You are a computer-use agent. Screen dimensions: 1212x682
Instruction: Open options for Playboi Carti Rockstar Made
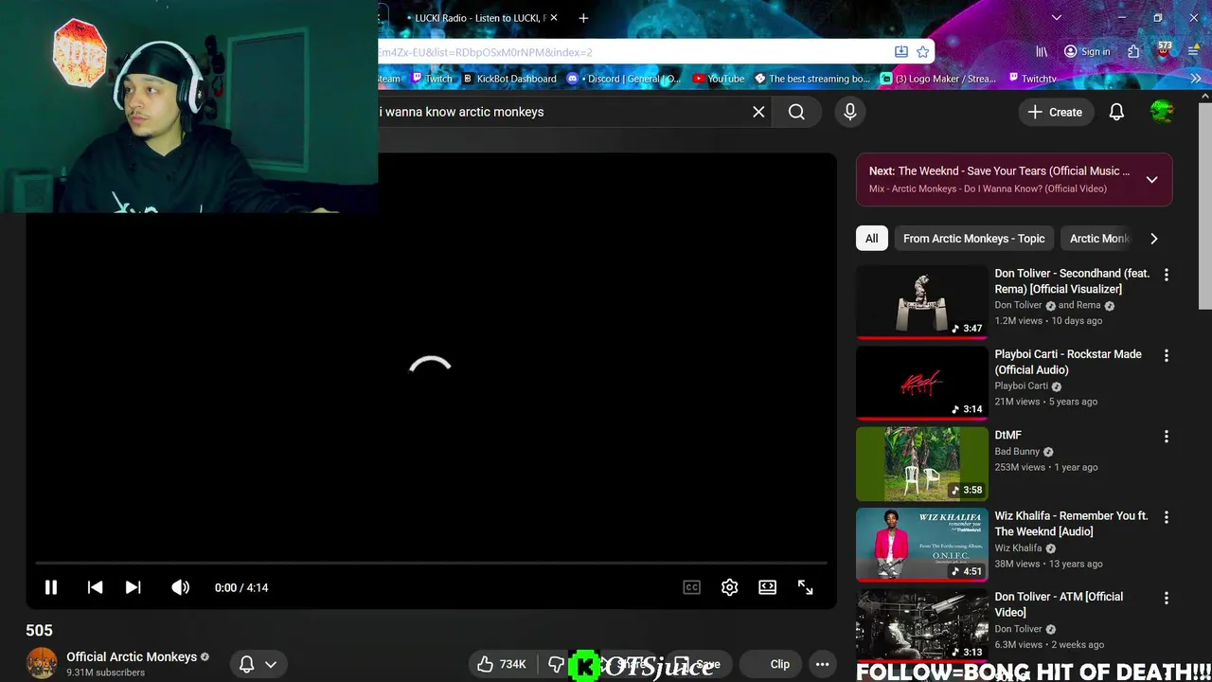click(x=1167, y=355)
